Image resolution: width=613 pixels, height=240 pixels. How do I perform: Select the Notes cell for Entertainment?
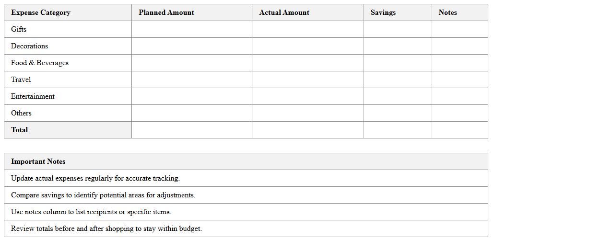coord(460,96)
